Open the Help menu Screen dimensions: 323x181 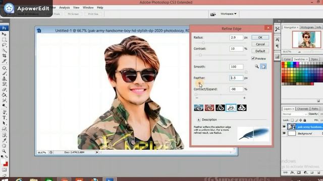(x=100, y=8)
